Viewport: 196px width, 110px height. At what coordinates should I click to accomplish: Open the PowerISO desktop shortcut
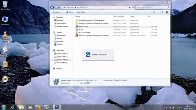pos(5,80)
